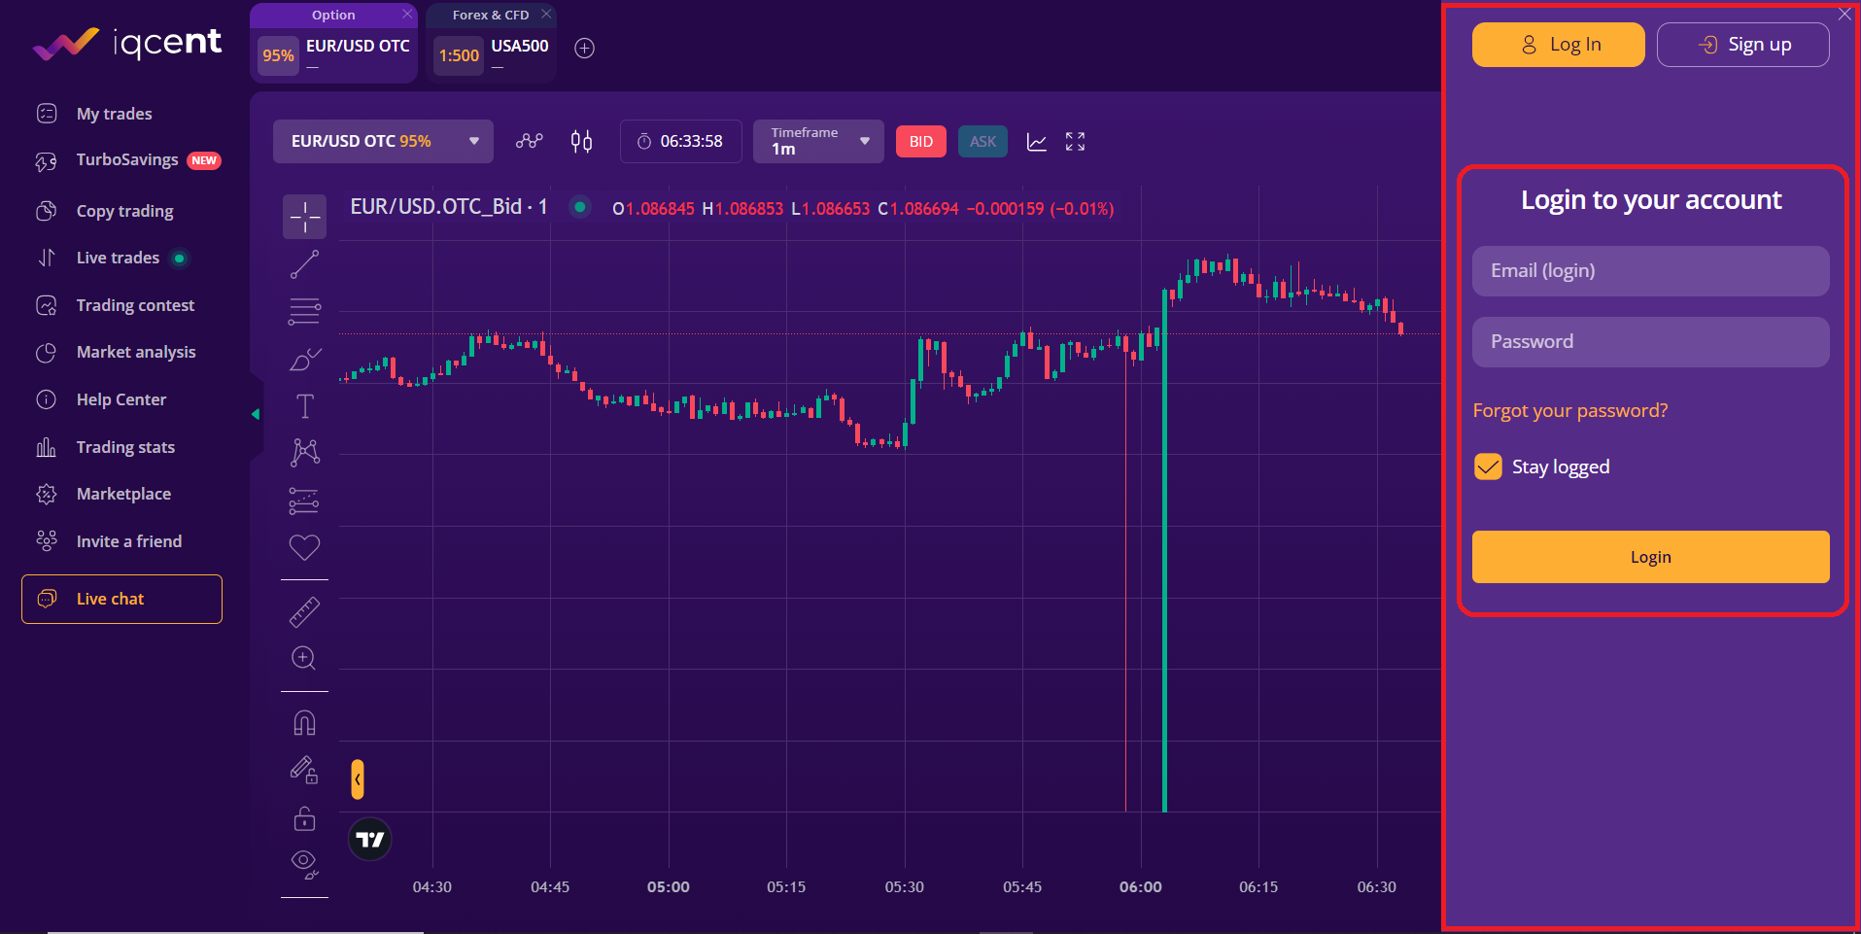Click the 06:33:58 clock display
The height and width of the screenshot is (934, 1861).
(680, 141)
